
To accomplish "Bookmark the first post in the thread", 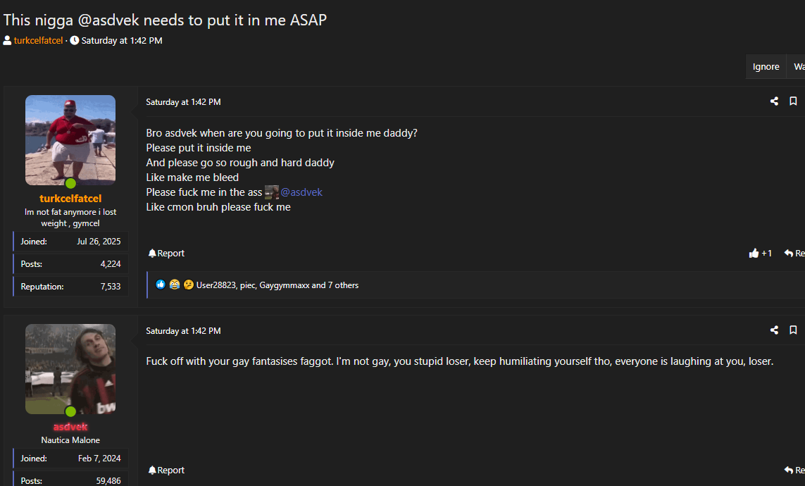I will click(x=793, y=101).
